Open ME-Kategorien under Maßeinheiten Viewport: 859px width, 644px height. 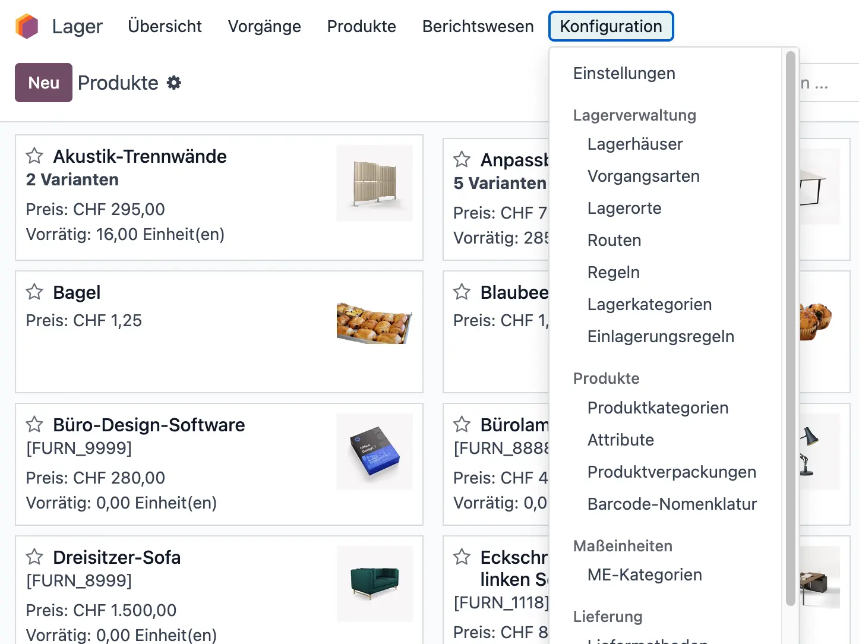pyautogui.click(x=645, y=574)
